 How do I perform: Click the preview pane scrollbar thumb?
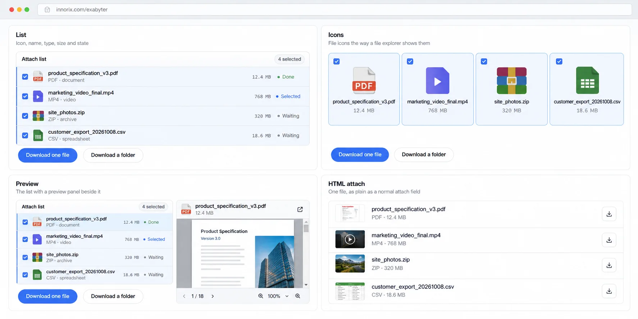tap(306, 228)
